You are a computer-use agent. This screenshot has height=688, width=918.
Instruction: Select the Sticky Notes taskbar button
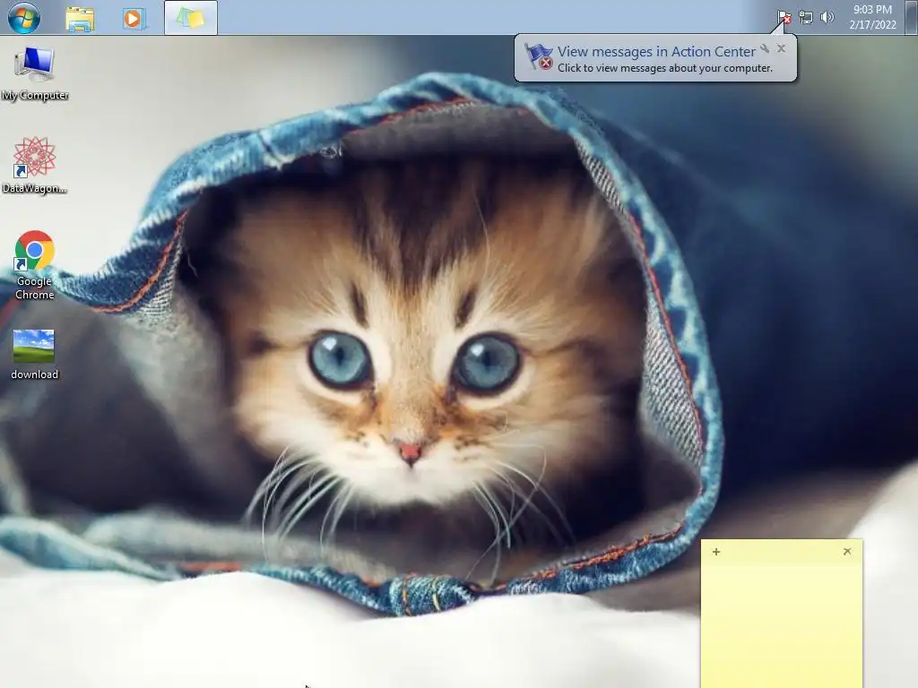pyautogui.click(x=191, y=18)
